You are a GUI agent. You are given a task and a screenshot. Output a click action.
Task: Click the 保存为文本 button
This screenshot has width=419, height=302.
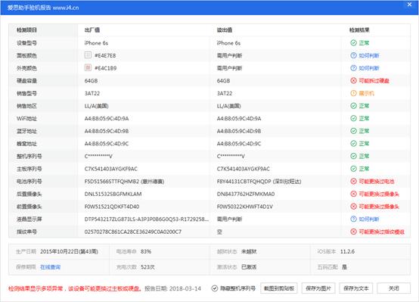tap(356, 288)
